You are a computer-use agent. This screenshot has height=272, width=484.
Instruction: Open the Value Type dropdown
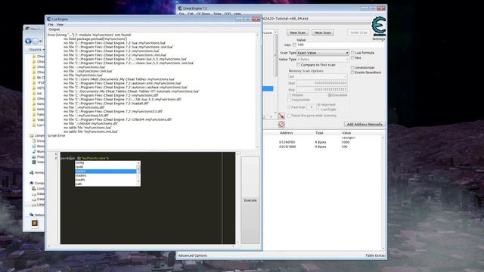[x=323, y=59]
